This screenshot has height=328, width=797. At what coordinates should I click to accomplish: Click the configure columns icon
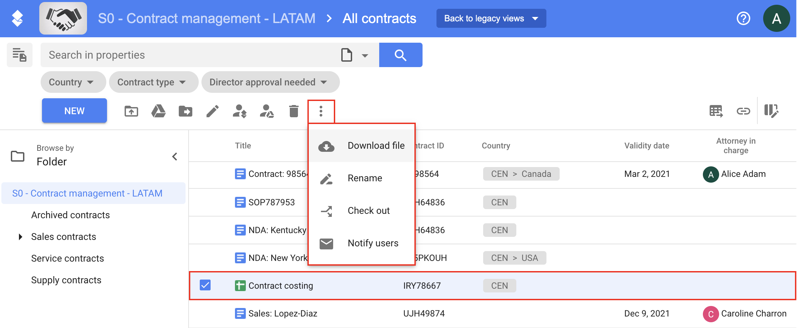click(x=771, y=111)
